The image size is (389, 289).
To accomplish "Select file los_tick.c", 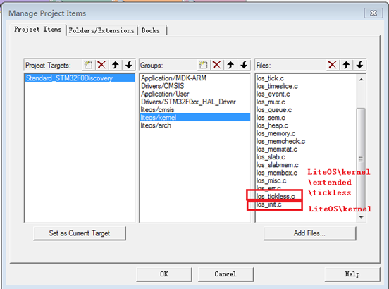I will [x=270, y=78].
